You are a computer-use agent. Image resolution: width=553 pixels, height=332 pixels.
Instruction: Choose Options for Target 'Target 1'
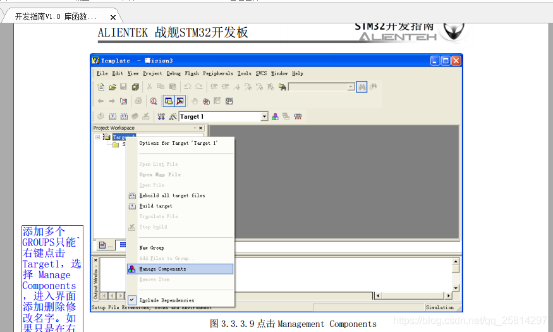(180, 143)
